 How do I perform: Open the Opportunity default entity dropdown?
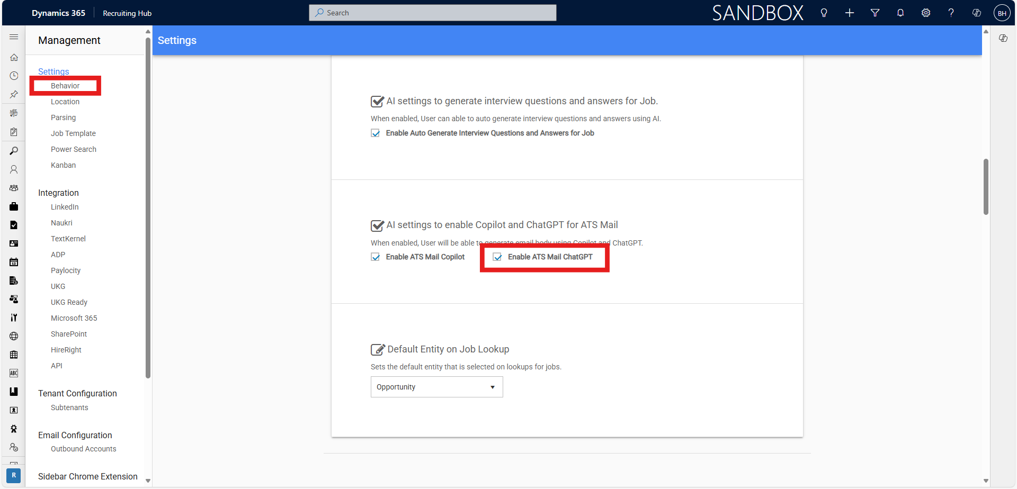[x=437, y=387]
